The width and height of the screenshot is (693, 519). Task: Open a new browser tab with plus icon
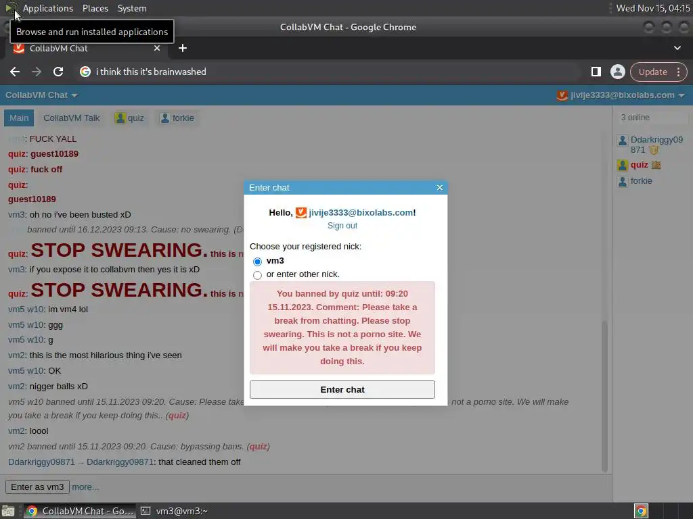point(183,48)
